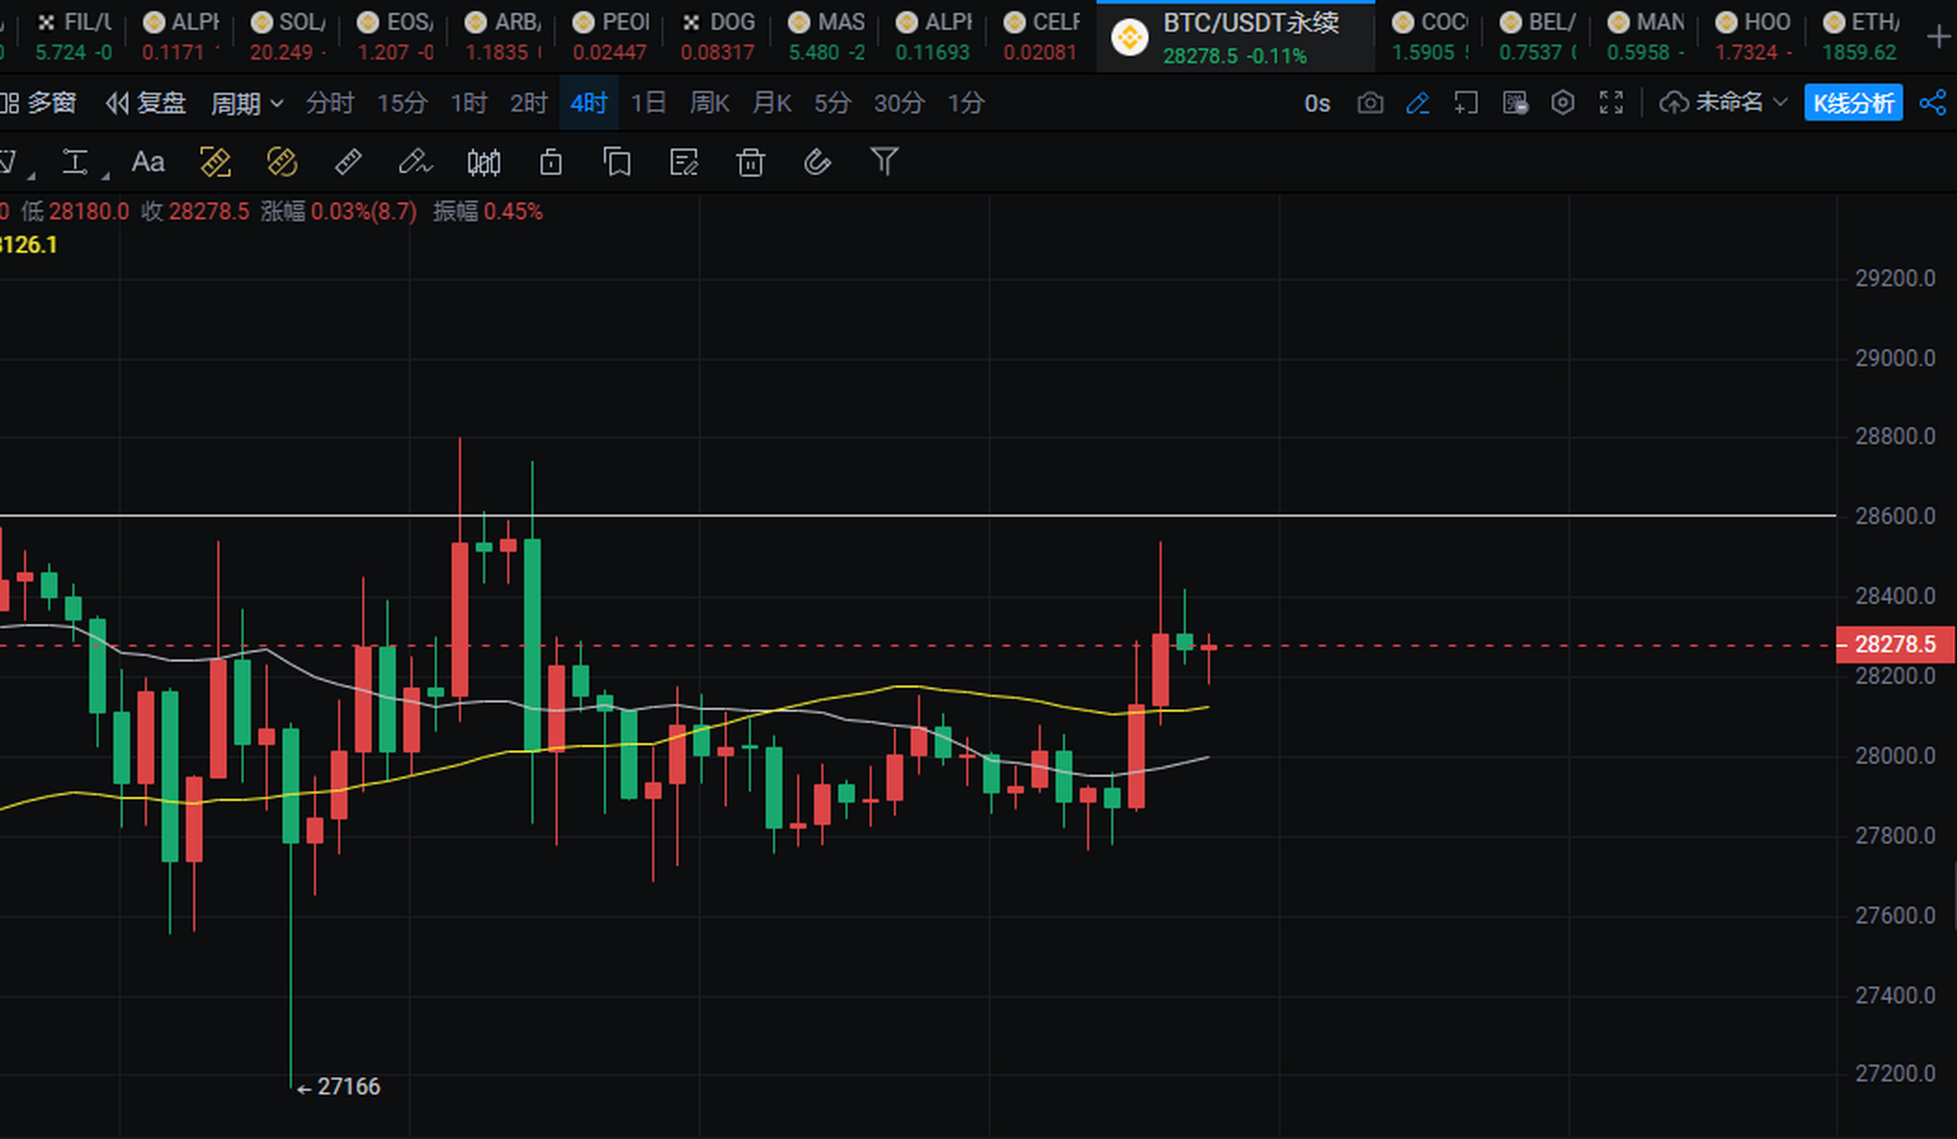
Task: Open the shape tool submenu arrow
Action: (x=31, y=175)
